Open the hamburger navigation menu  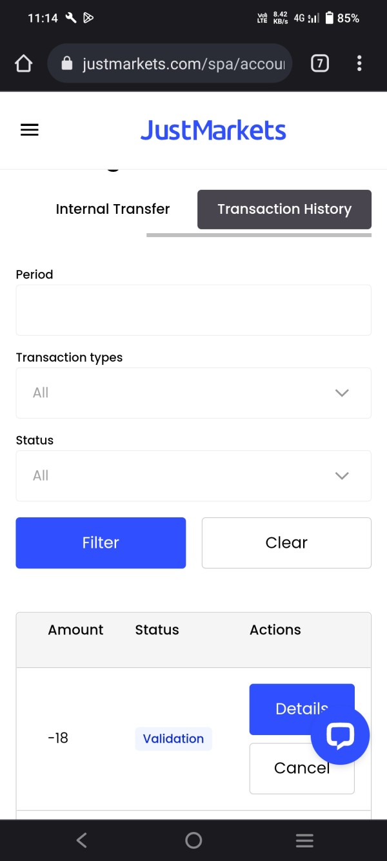tap(30, 130)
